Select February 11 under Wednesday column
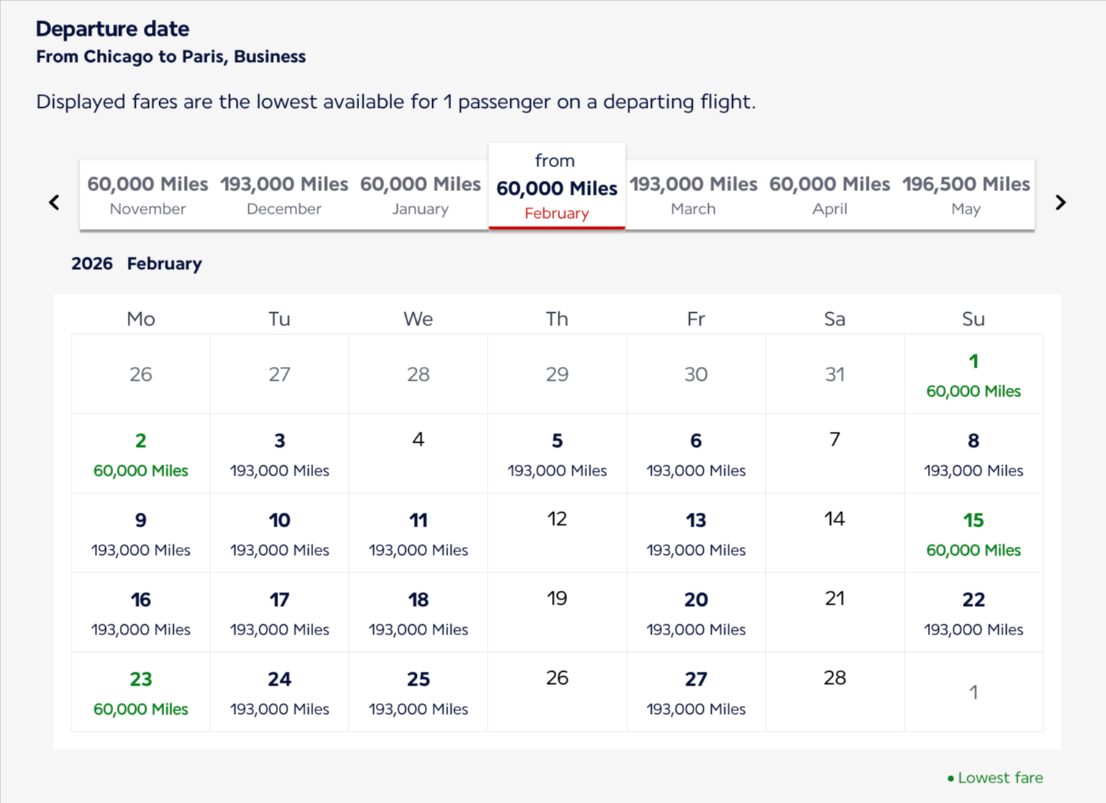Image resolution: width=1106 pixels, height=803 pixels. tap(418, 532)
